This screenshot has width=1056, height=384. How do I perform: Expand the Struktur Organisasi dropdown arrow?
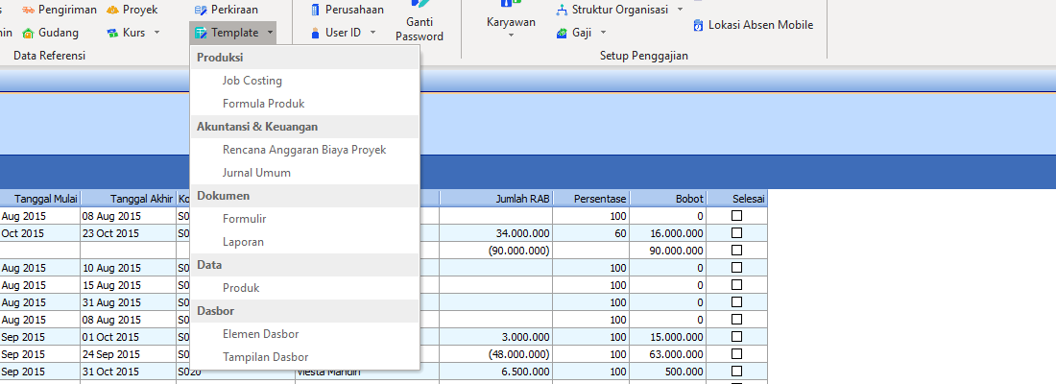680,11
